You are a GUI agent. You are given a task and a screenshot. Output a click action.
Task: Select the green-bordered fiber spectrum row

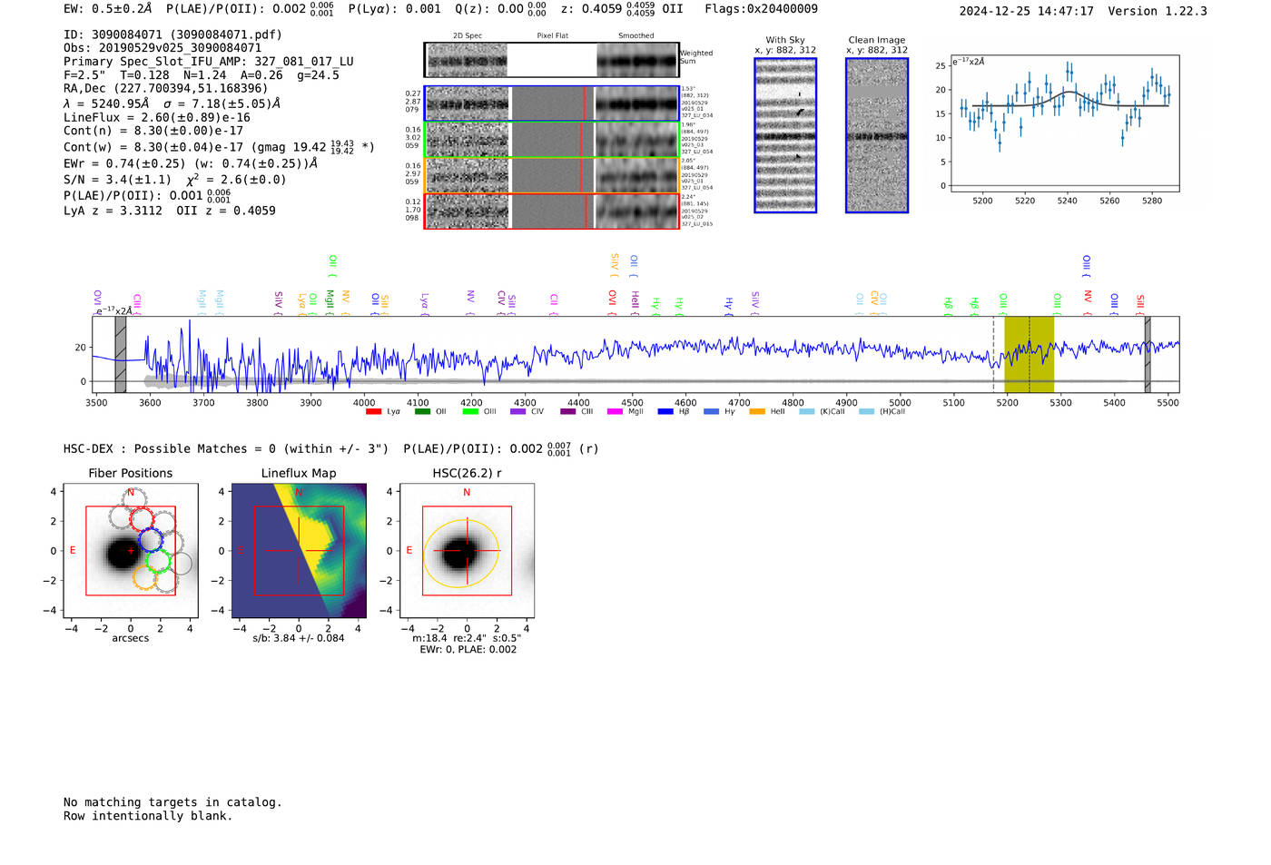click(551, 140)
